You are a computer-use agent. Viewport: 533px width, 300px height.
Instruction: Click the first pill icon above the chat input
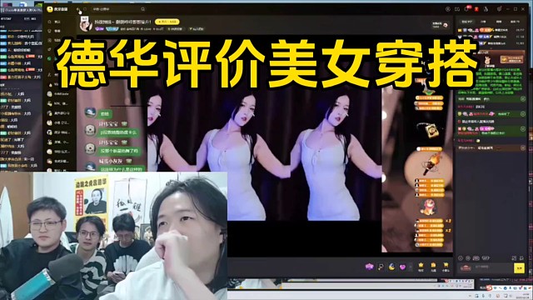[476, 258]
